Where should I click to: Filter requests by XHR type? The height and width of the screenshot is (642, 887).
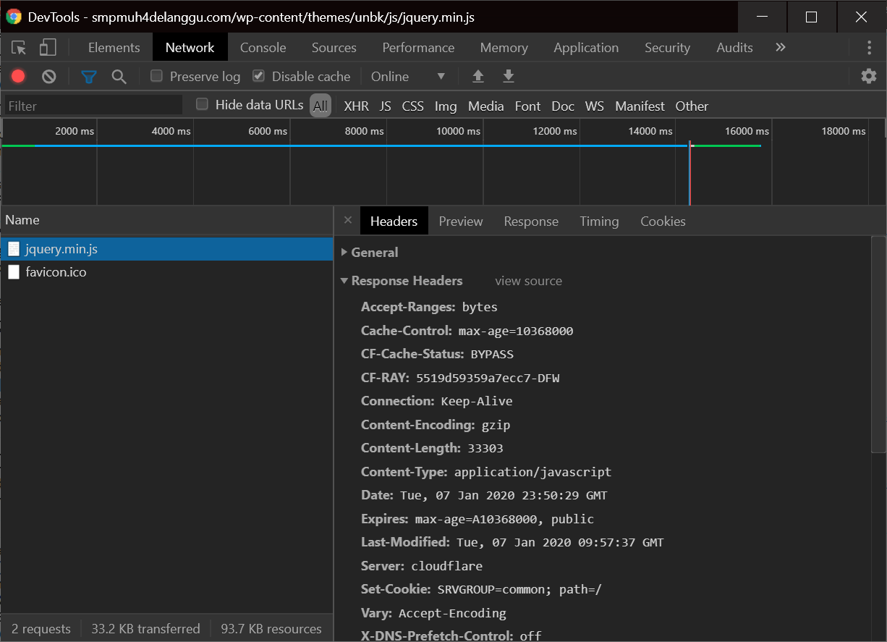[356, 106]
